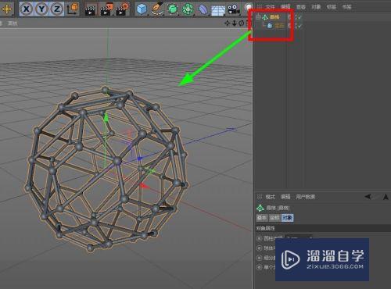Toggle keyframe dot of the third 对象属性 row
The height and width of the screenshot is (289, 391).
[x=259, y=258]
